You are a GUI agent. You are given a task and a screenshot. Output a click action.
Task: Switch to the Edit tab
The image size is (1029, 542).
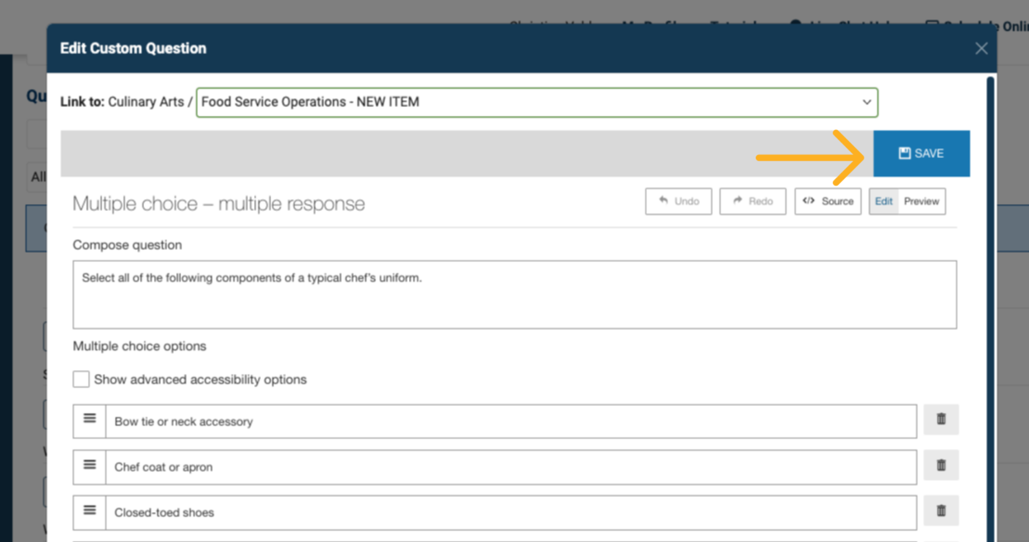883,201
